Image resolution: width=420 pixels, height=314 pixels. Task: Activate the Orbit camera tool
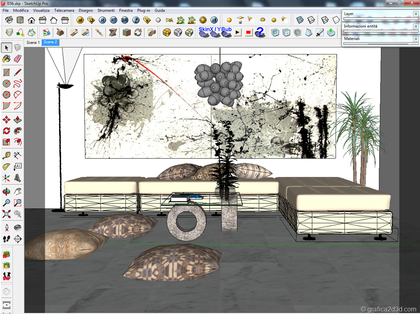click(7, 191)
